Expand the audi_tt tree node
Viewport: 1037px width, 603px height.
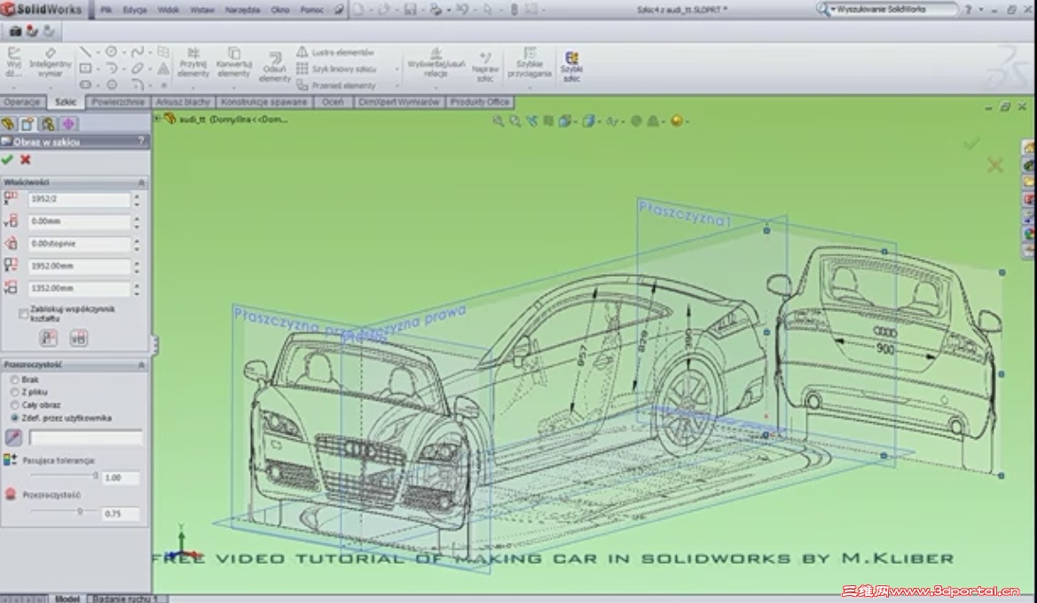(157, 118)
